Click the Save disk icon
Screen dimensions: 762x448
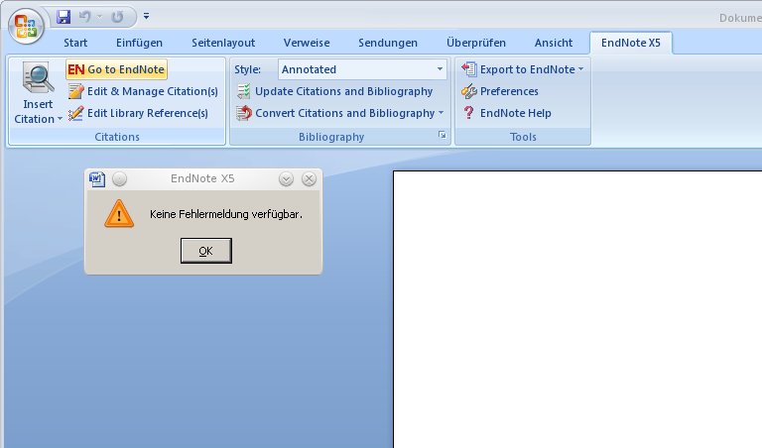tap(63, 17)
